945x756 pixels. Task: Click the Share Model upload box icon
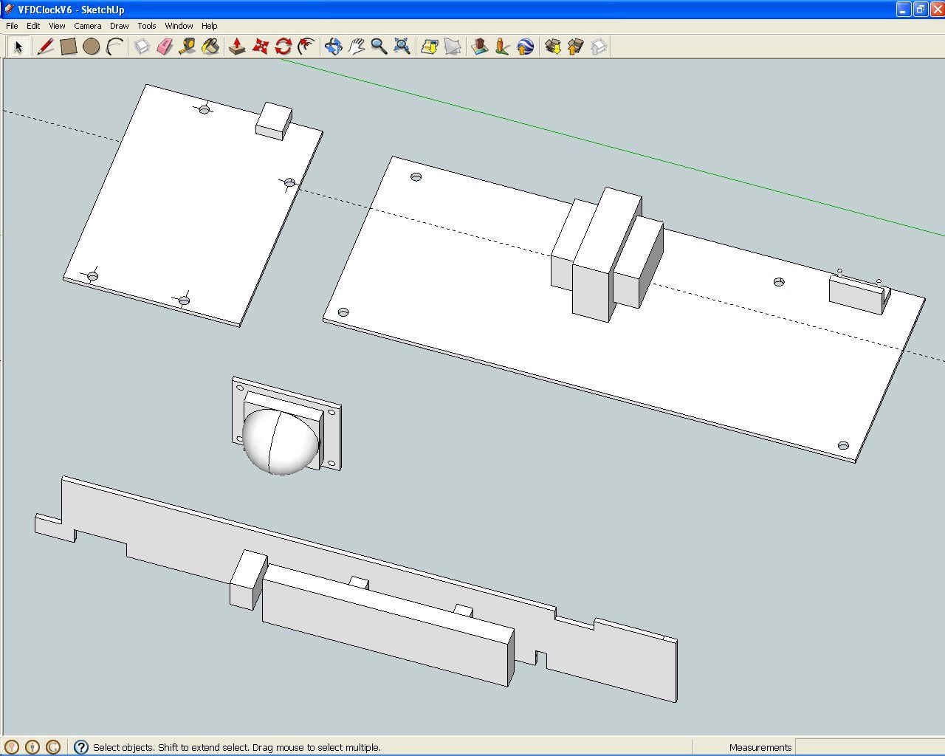576,47
